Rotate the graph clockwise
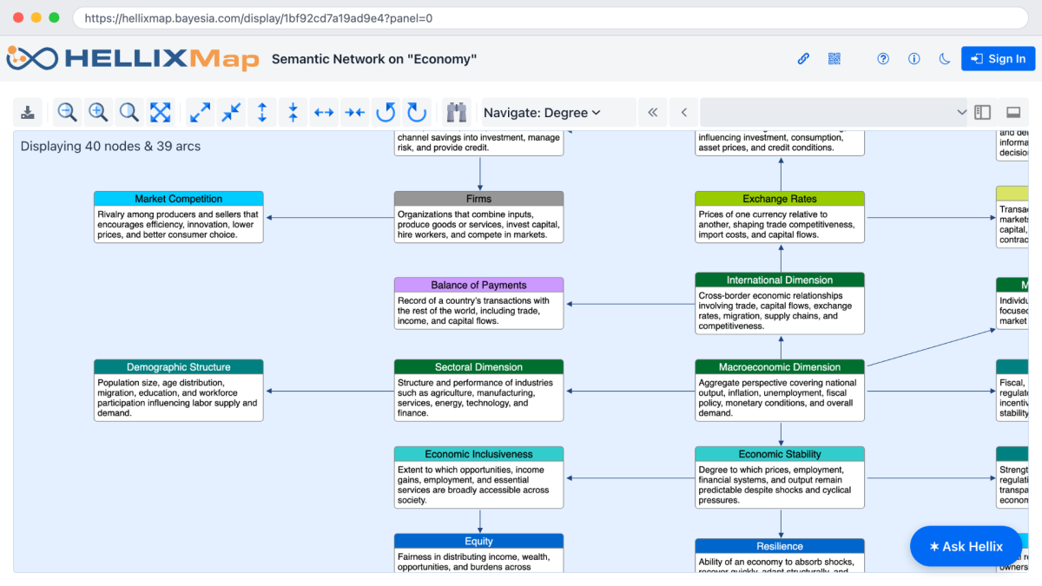 [x=417, y=112]
